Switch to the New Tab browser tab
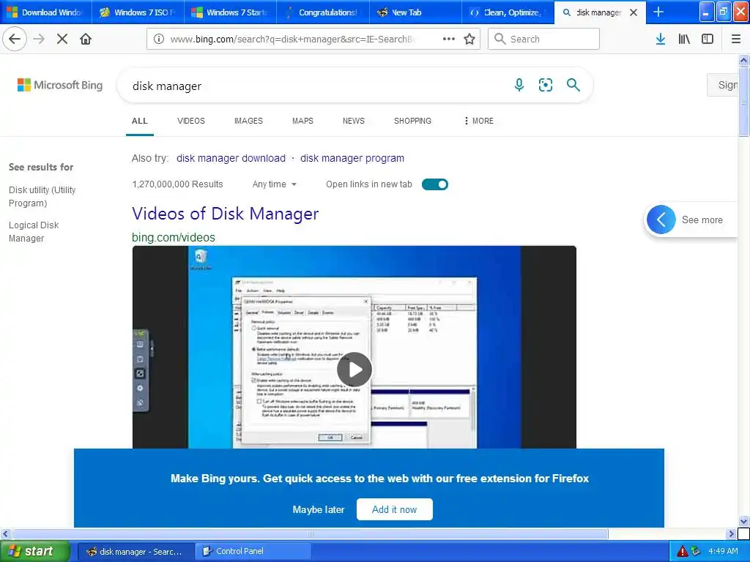 pyautogui.click(x=416, y=12)
